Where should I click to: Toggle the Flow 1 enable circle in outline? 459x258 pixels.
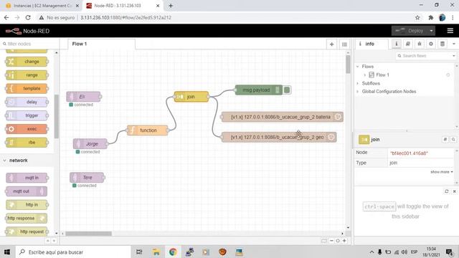[448, 75]
